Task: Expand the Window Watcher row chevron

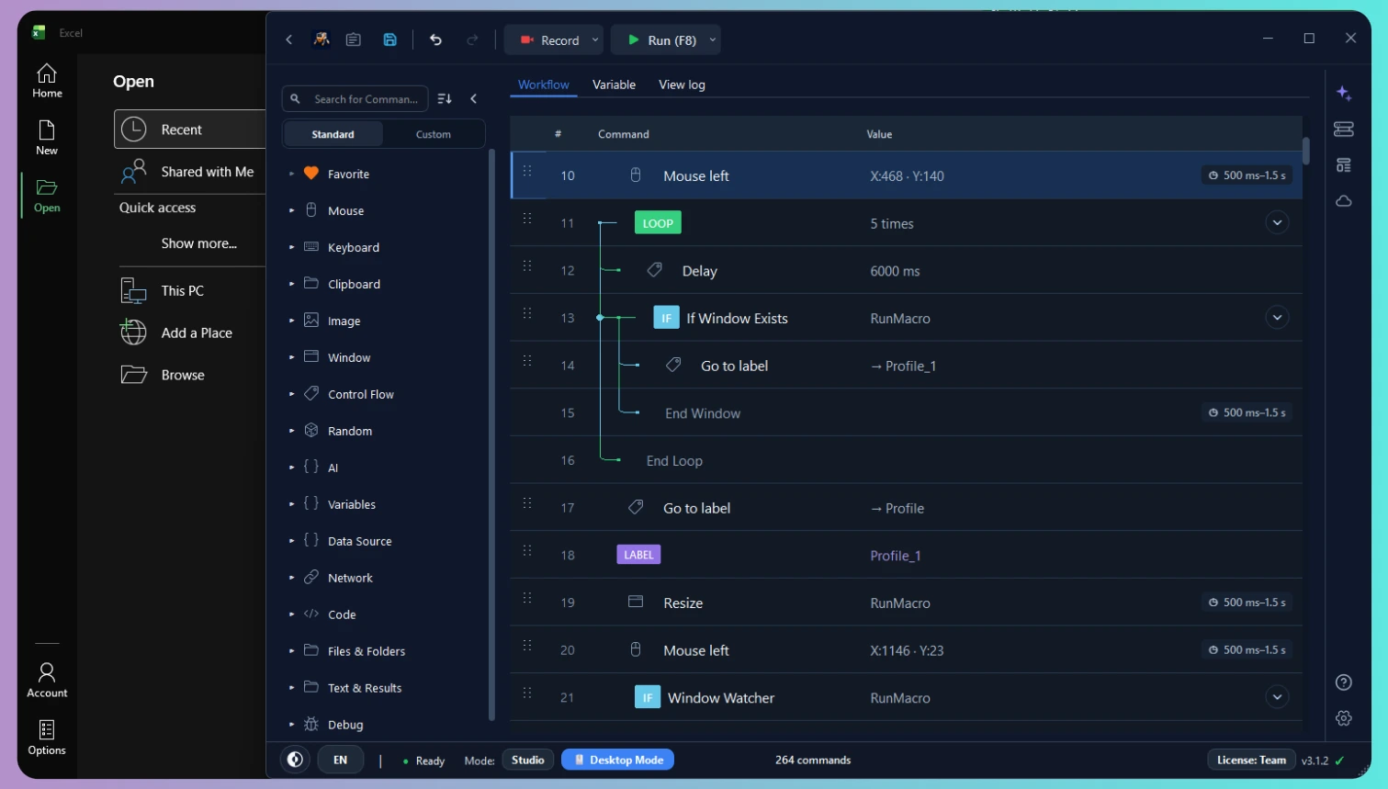Action: pyautogui.click(x=1277, y=697)
